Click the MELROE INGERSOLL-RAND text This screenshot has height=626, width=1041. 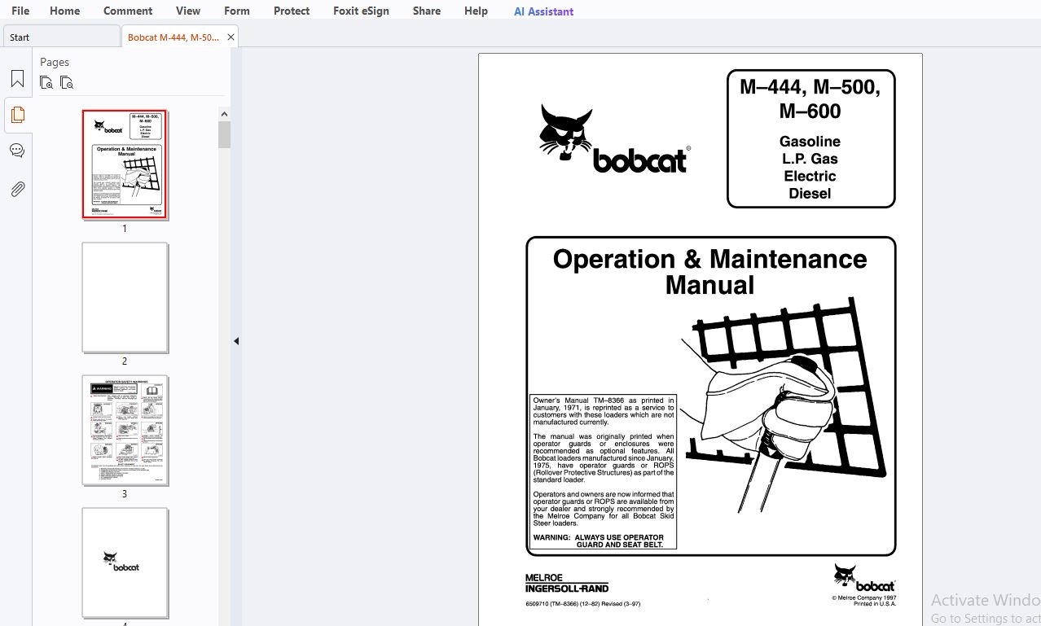pos(566,583)
